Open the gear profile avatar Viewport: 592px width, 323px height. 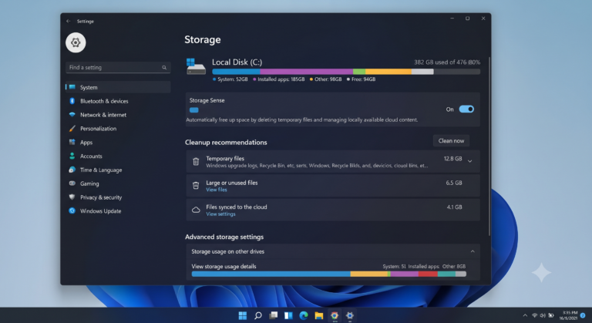tap(76, 42)
